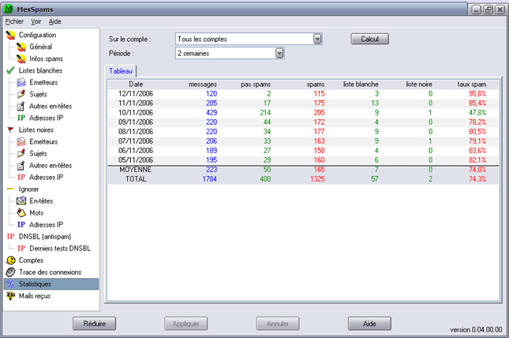
Task: Open Derniers tests DNSBL item
Action: click(55, 248)
